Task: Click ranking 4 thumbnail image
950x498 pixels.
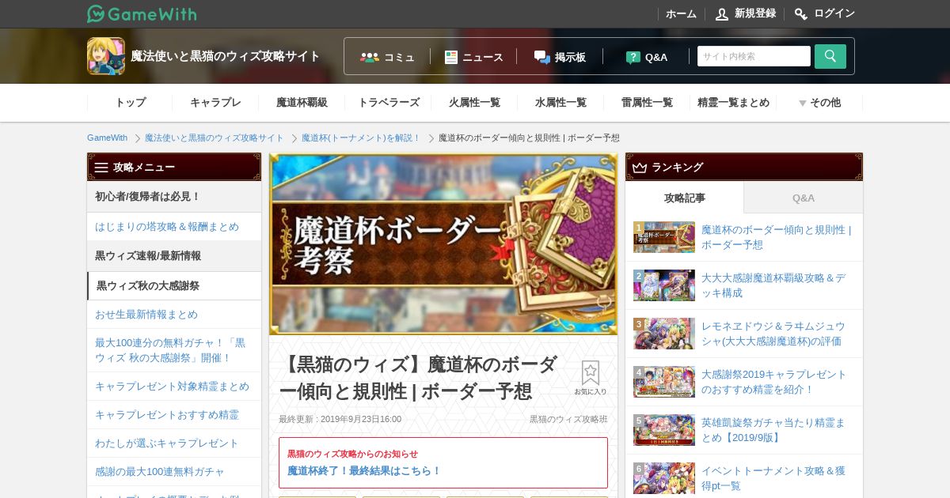Action: pos(664,382)
